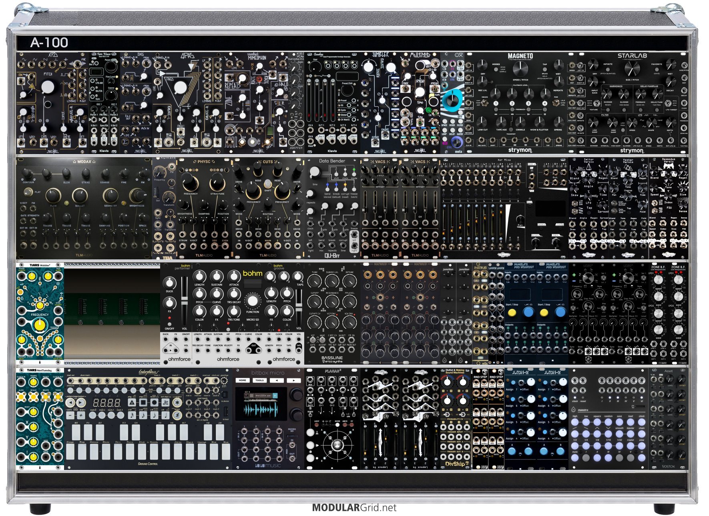Toggle the chain button on Maestro
This screenshot has height=516, width=709.
(642, 434)
